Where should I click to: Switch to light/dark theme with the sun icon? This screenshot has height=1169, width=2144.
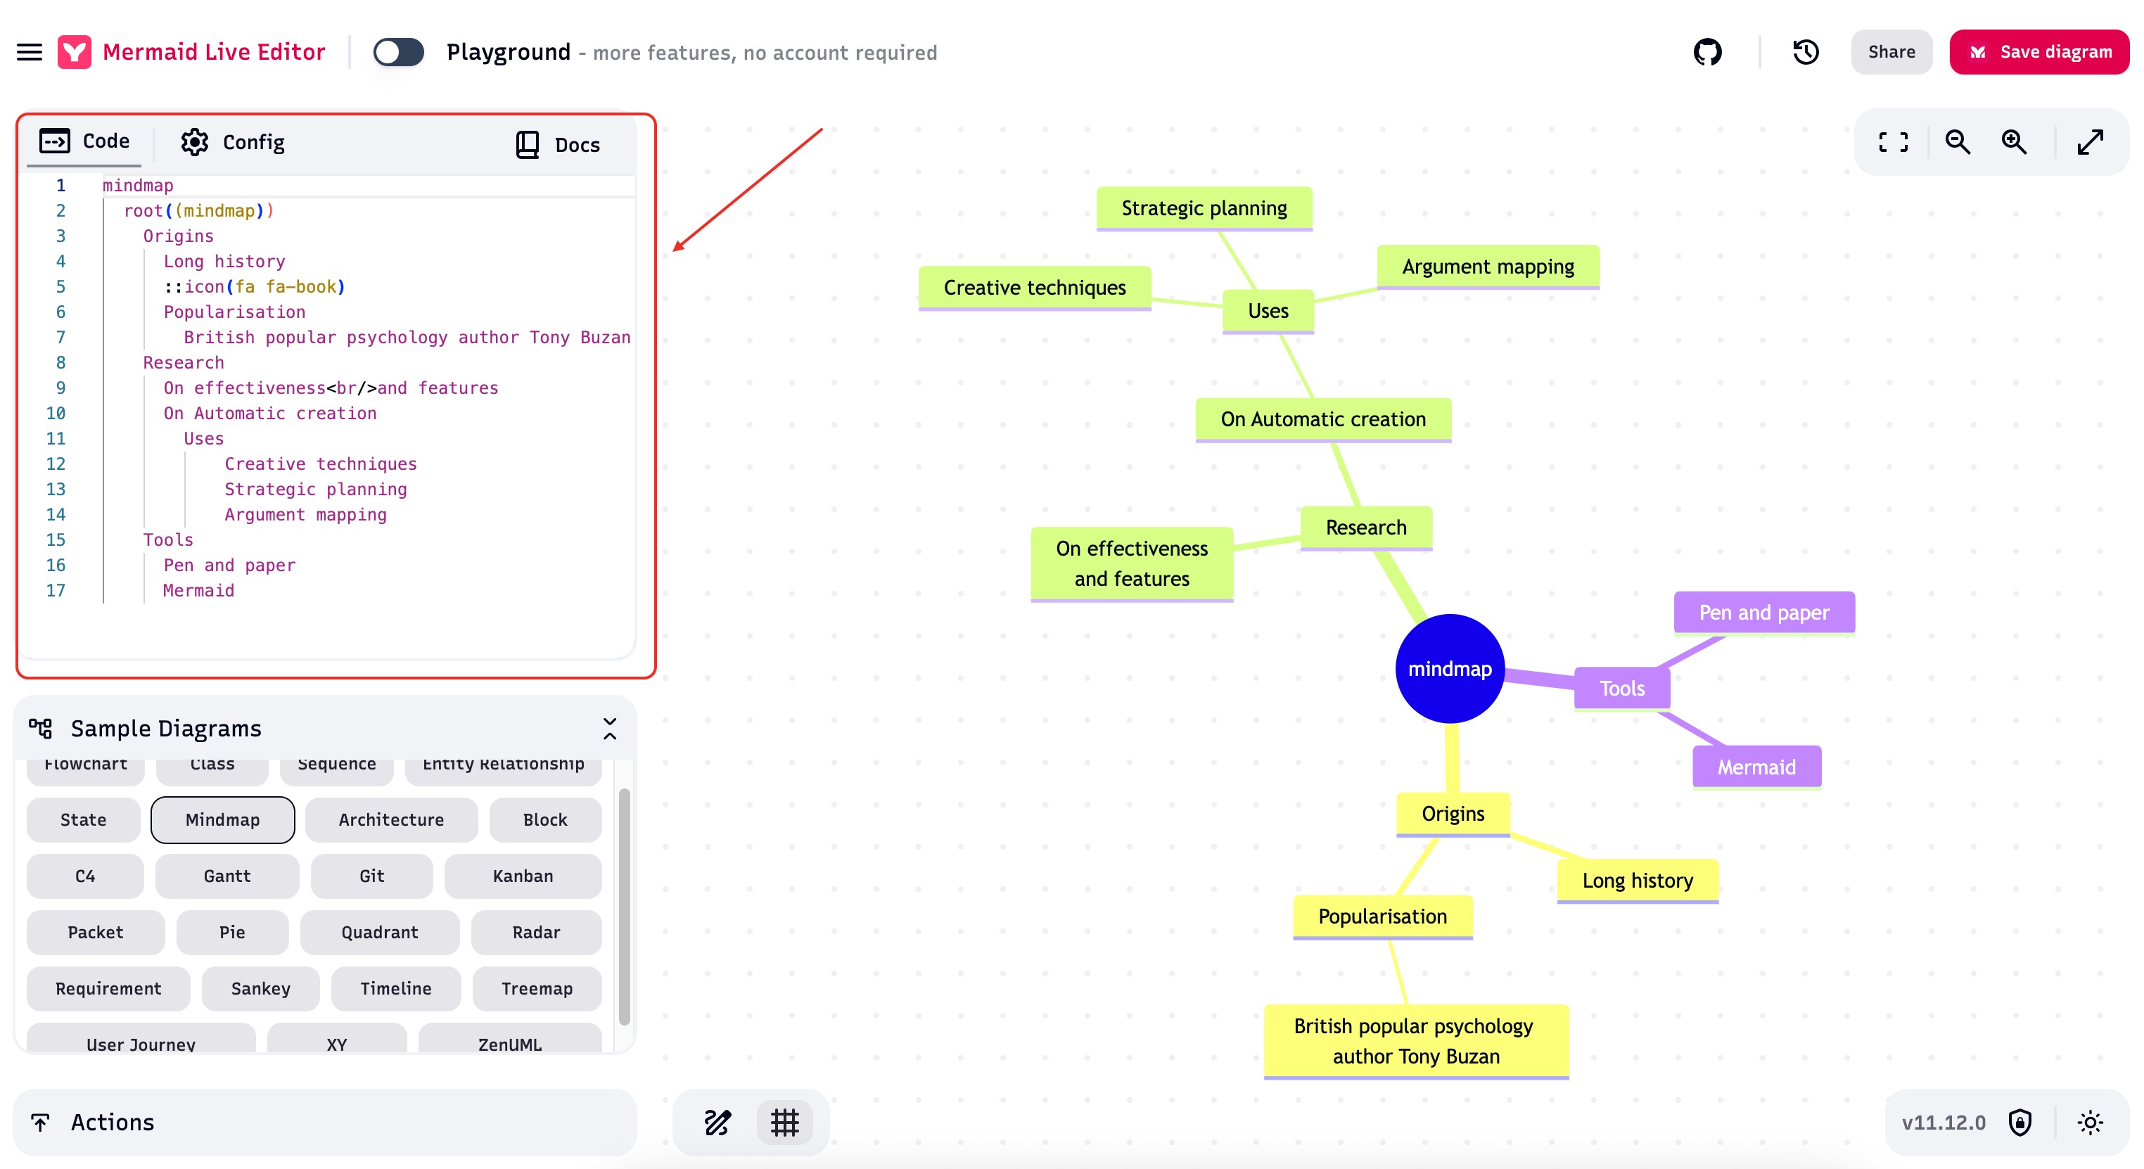pyautogui.click(x=2090, y=1122)
